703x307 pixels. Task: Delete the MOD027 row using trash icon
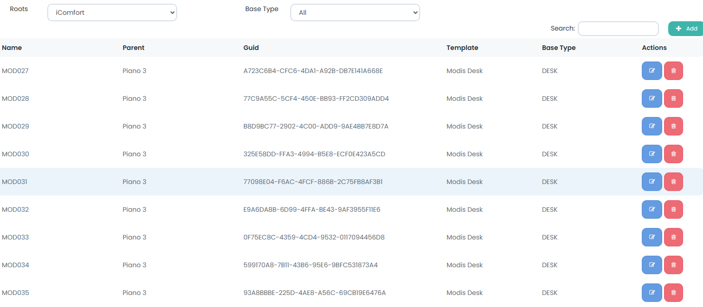tap(673, 71)
